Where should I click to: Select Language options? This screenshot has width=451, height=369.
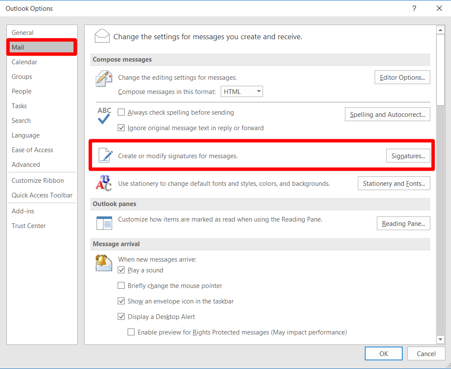[42, 135]
